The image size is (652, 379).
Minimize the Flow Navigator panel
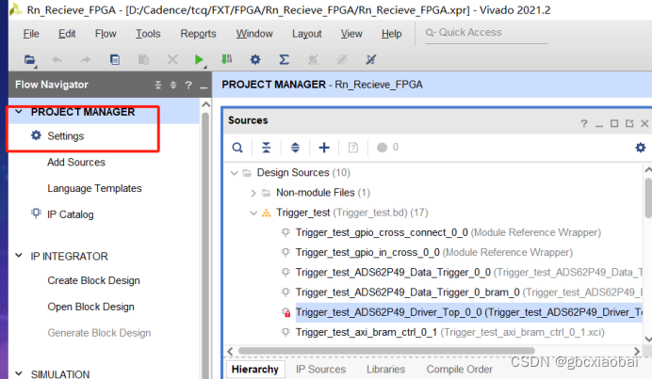click(x=204, y=87)
